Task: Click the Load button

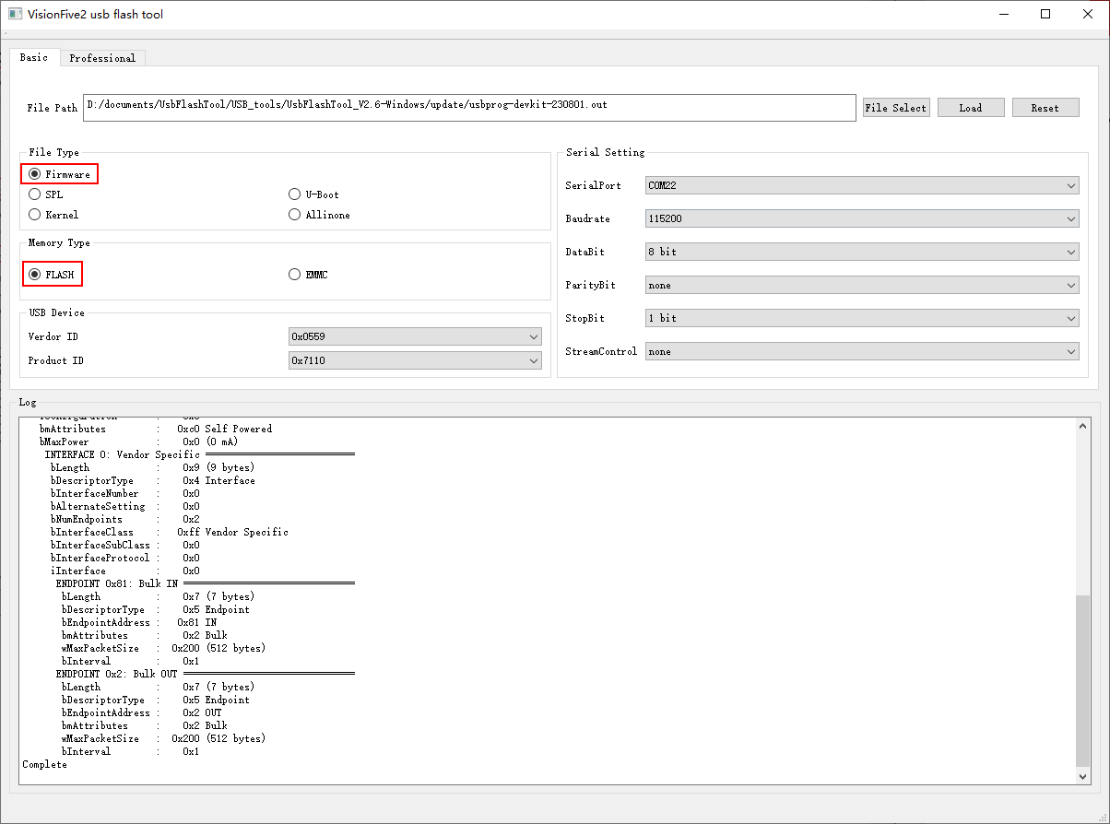Action: (x=971, y=108)
